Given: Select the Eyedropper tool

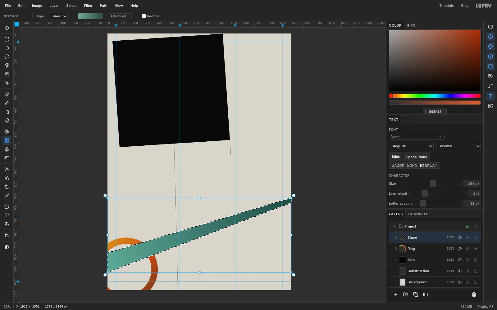Looking at the screenshot, I should coord(7,195).
